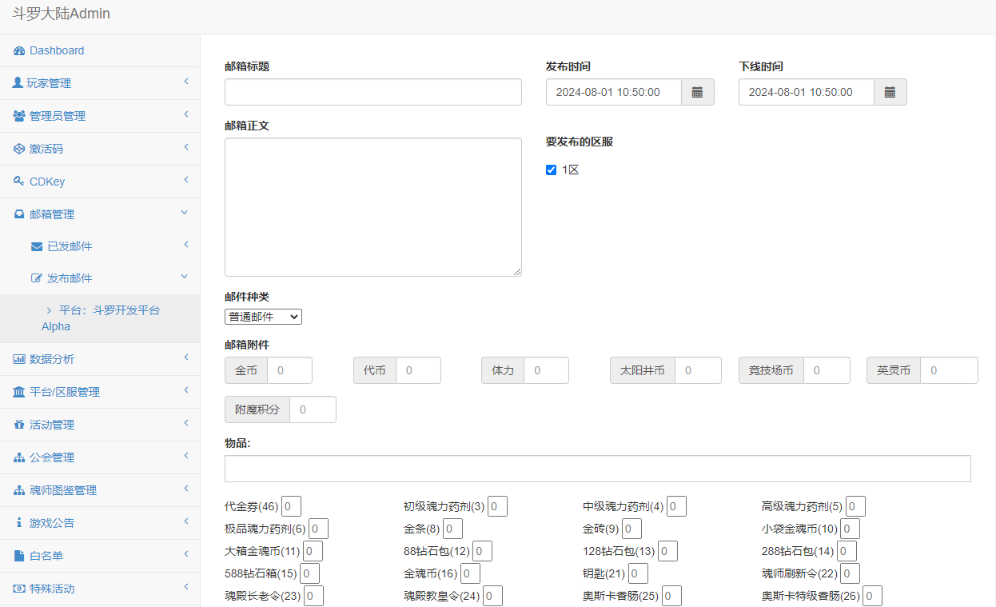Click the 玩家管理 player icon
996x607 pixels.
click(18, 82)
